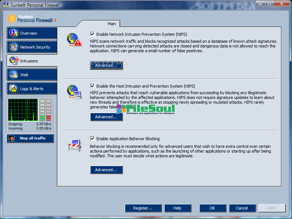
Task: Click the green outgoing traffic level meter
Action: point(42,110)
